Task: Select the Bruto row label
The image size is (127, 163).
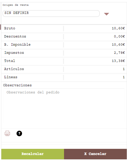Action: 10,28
